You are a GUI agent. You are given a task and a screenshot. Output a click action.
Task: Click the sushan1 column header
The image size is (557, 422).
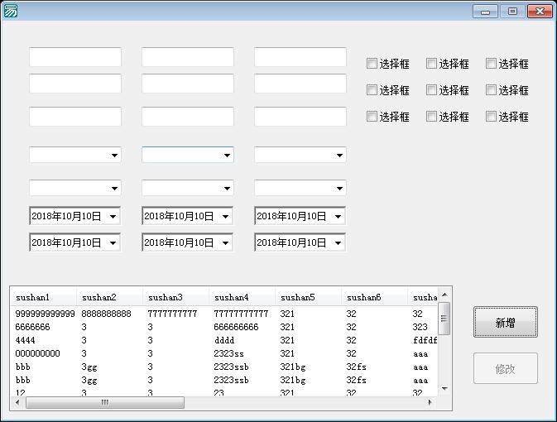coord(43,297)
